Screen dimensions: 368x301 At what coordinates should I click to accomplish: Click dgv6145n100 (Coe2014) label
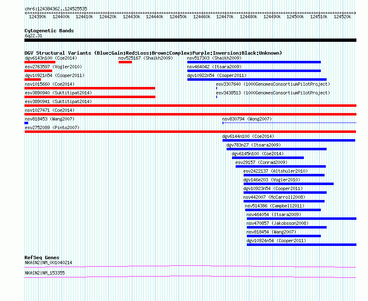(x=258, y=154)
